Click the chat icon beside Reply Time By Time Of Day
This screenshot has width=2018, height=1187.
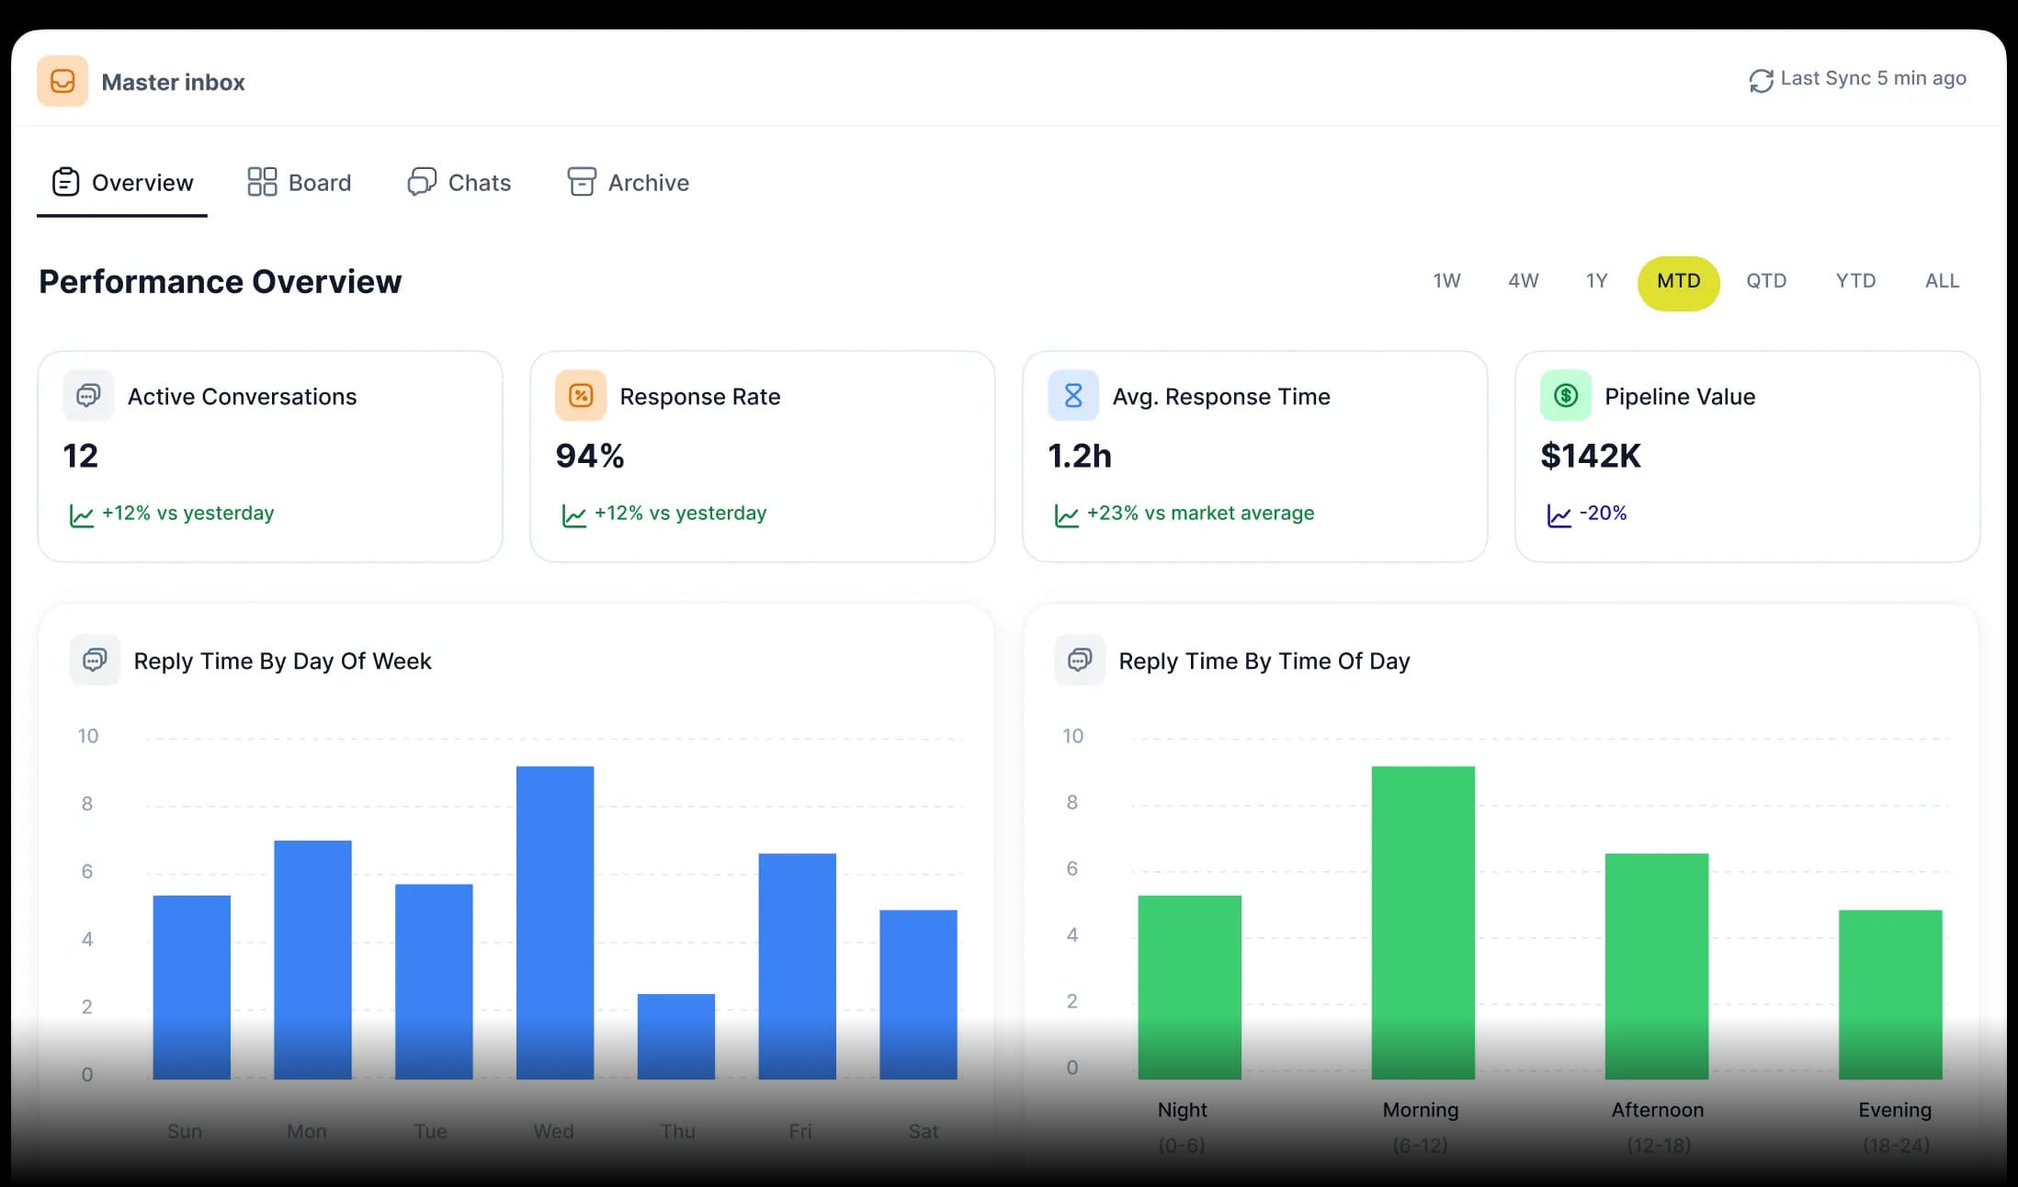point(1080,660)
